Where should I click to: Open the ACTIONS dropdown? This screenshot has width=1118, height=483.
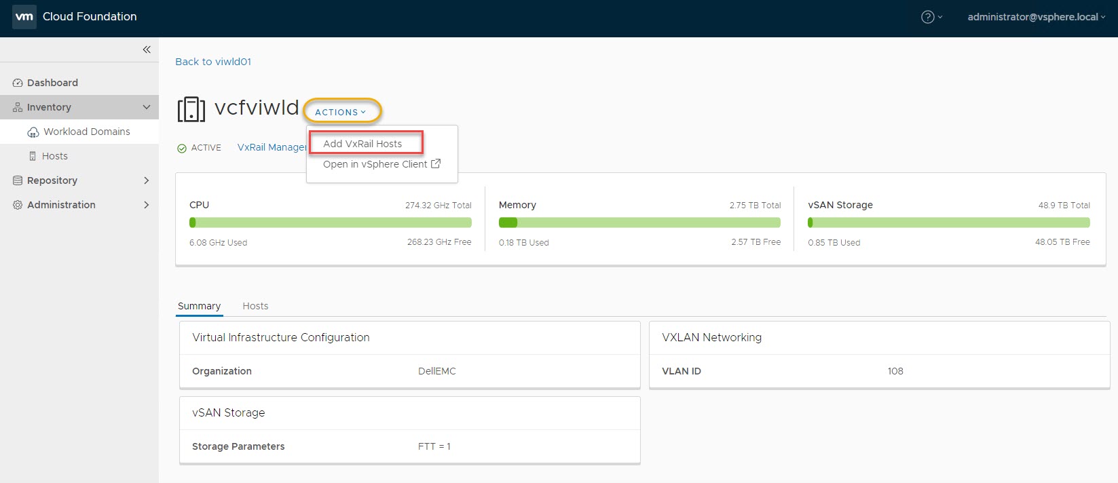[341, 112]
